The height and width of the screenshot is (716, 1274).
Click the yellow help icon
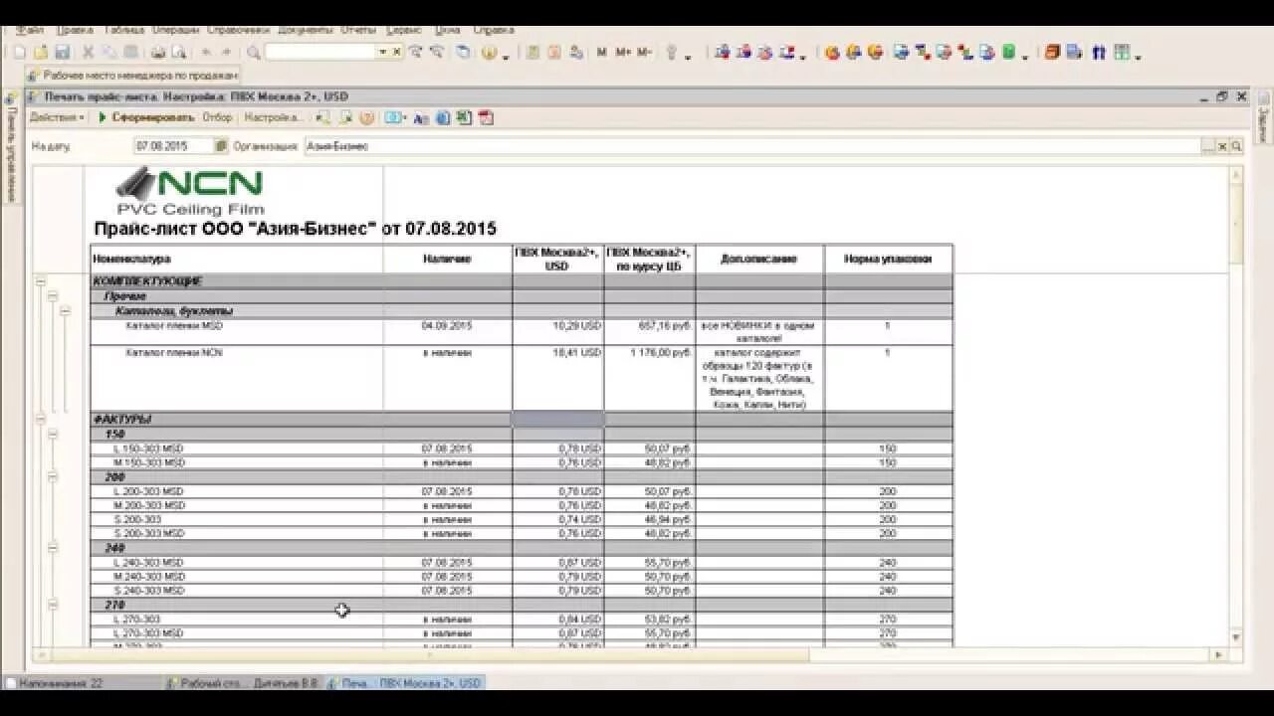(x=489, y=52)
